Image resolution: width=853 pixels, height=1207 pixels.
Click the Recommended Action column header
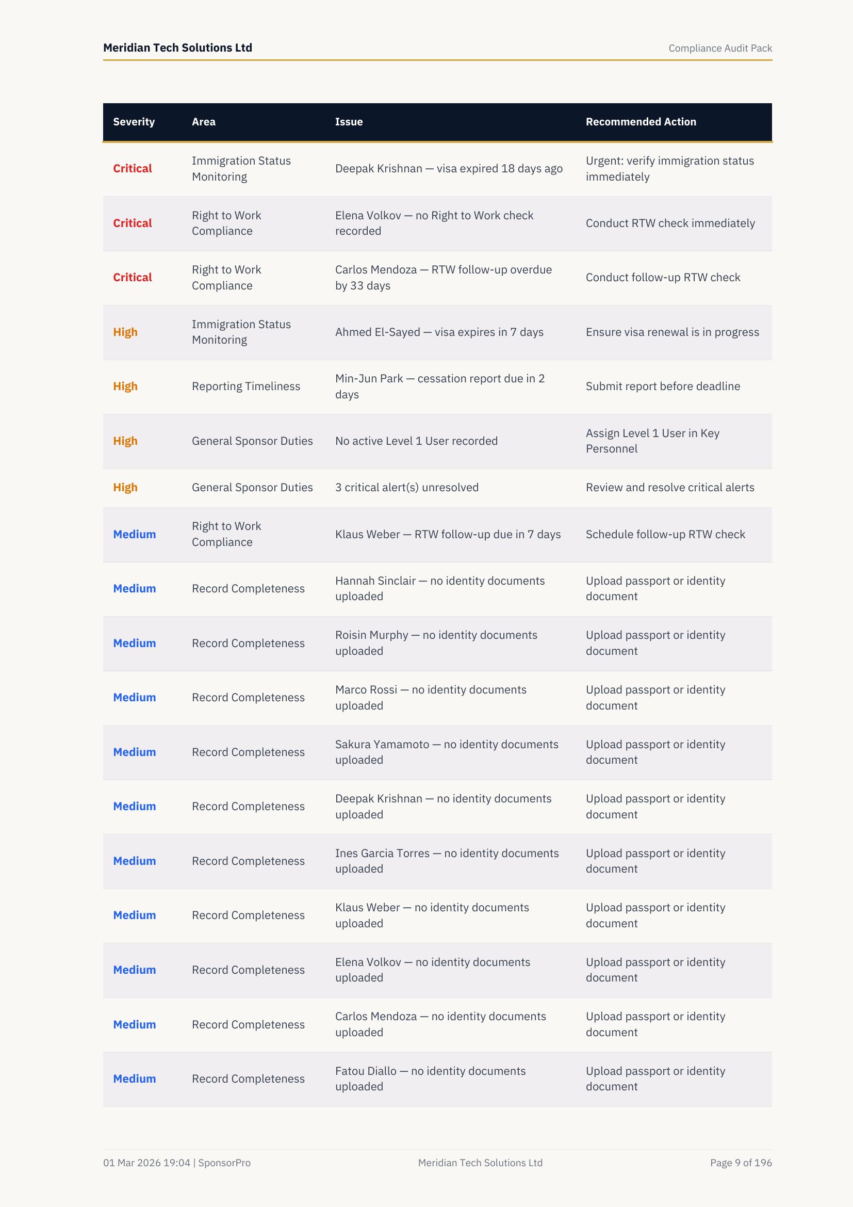tap(641, 122)
